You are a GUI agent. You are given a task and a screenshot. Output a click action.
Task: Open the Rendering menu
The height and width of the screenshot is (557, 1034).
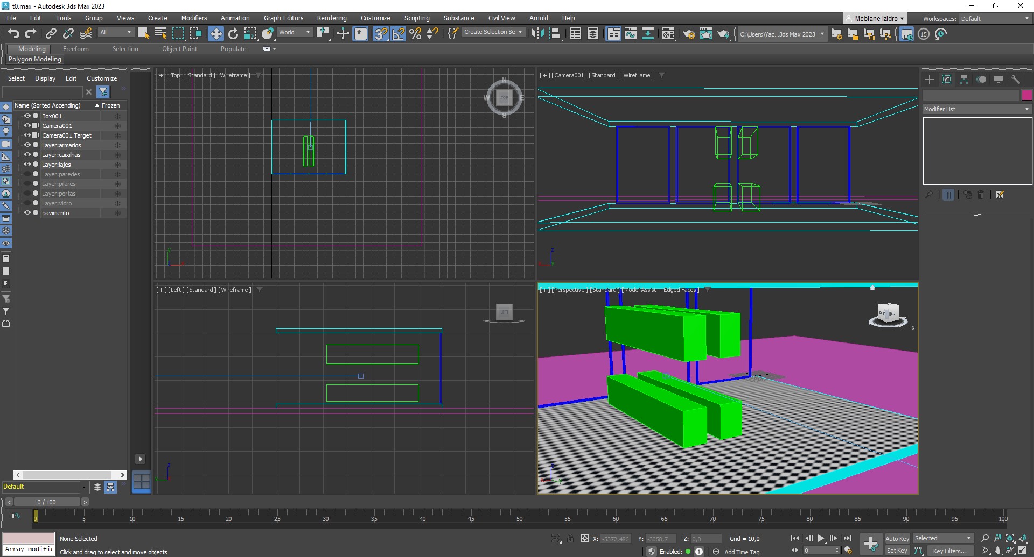(331, 18)
